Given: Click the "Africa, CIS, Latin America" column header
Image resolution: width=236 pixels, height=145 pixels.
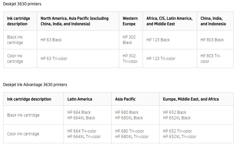Looking at the screenshot, I should (x=169, y=21).
